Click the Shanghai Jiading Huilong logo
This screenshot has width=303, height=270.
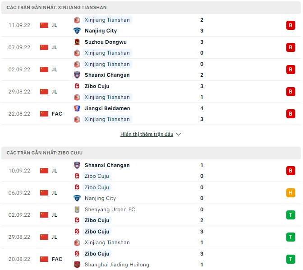[x=77, y=265]
